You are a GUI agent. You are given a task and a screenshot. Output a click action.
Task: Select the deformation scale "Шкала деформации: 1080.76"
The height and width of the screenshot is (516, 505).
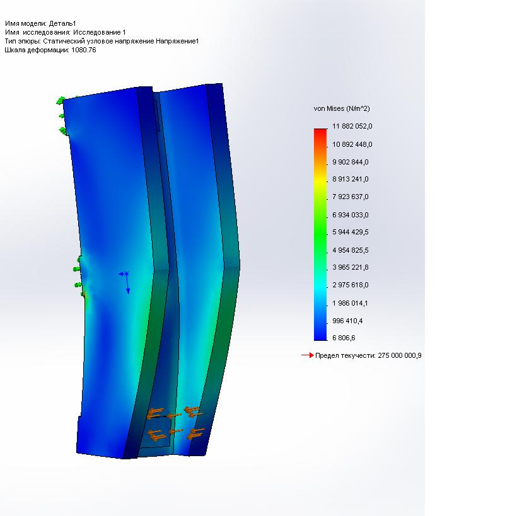[x=50, y=50]
